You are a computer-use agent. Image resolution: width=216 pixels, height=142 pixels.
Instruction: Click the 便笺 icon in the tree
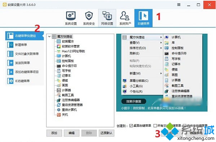(x=59, y=81)
